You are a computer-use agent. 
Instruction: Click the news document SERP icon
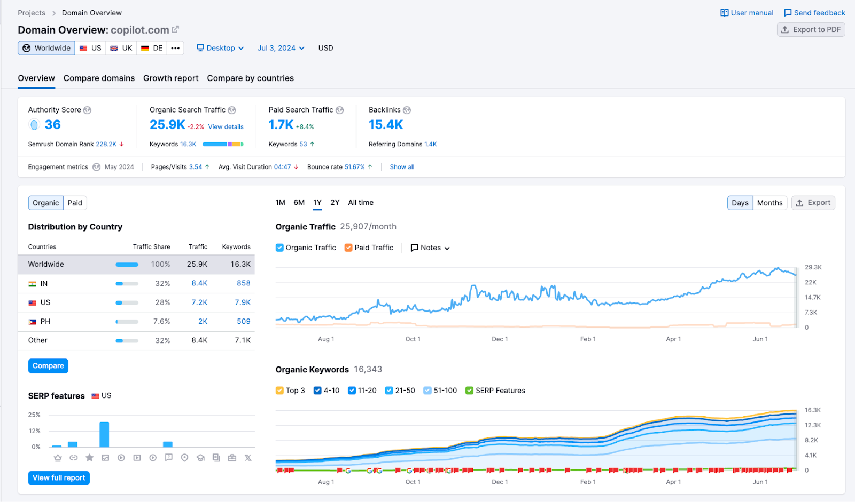216,458
